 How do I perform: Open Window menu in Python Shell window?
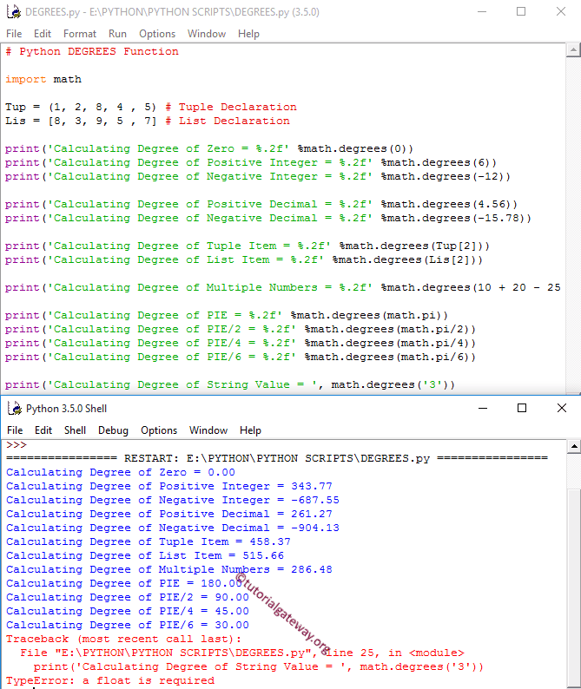208,430
